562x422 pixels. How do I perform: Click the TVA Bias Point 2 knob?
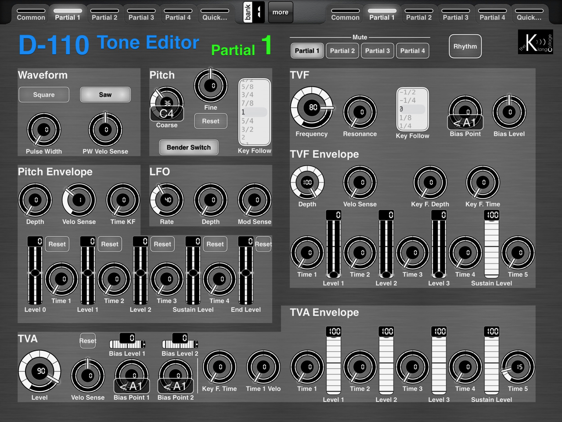pos(176,376)
